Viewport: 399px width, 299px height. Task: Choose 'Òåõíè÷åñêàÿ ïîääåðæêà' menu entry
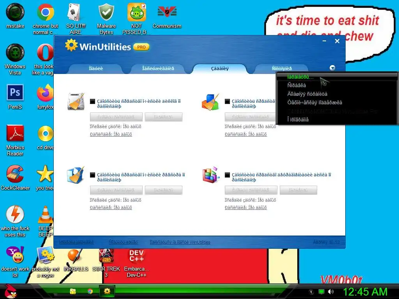click(337, 102)
